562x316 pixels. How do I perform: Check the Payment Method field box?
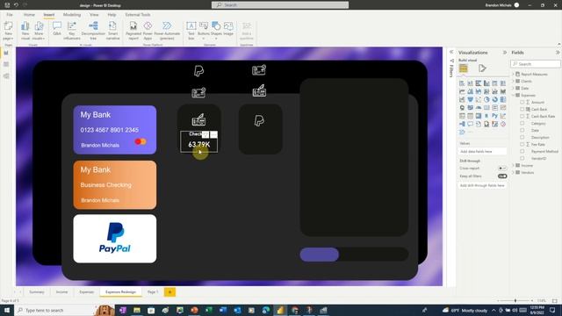(x=522, y=151)
